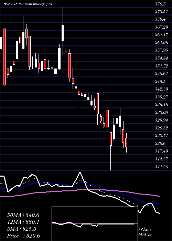Select the 364.17 price axis label
The width and height of the screenshot is (172, 241).
pyautogui.click(x=161, y=35)
